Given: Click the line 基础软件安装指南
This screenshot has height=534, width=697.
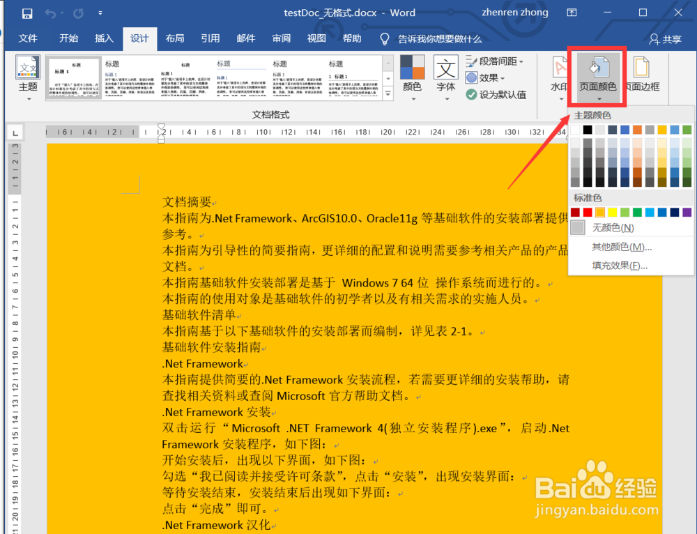Looking at the screenshot, I should [212, 347].
